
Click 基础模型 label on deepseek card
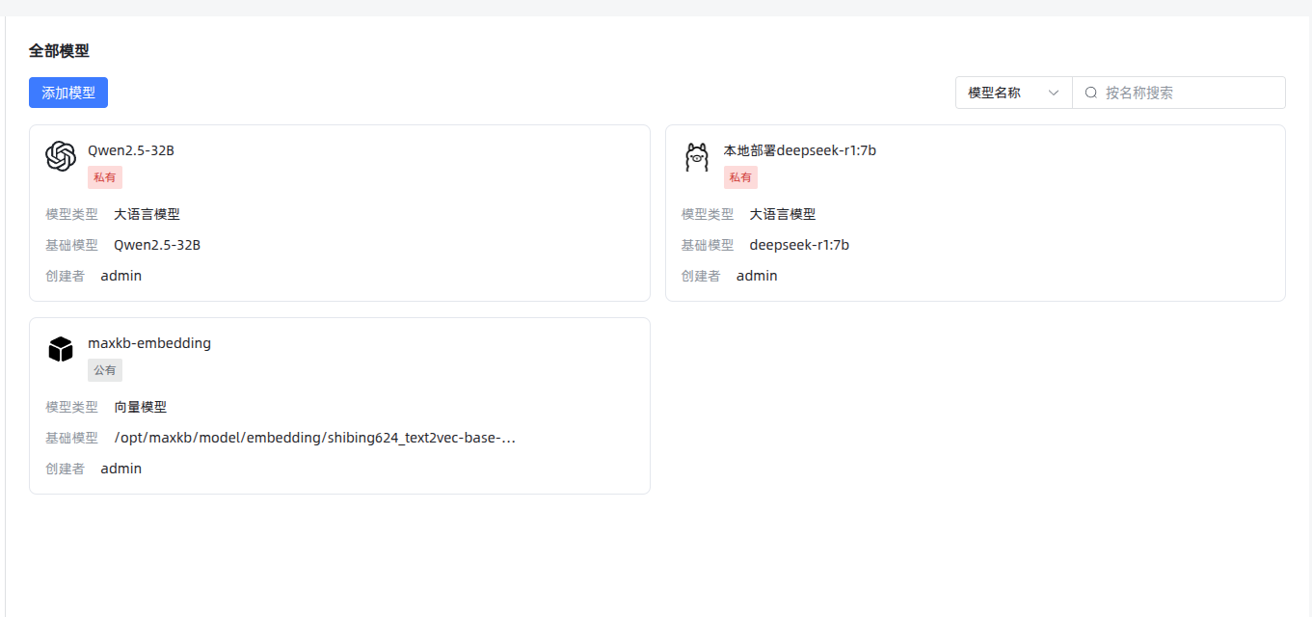click(x=708, y=245)
